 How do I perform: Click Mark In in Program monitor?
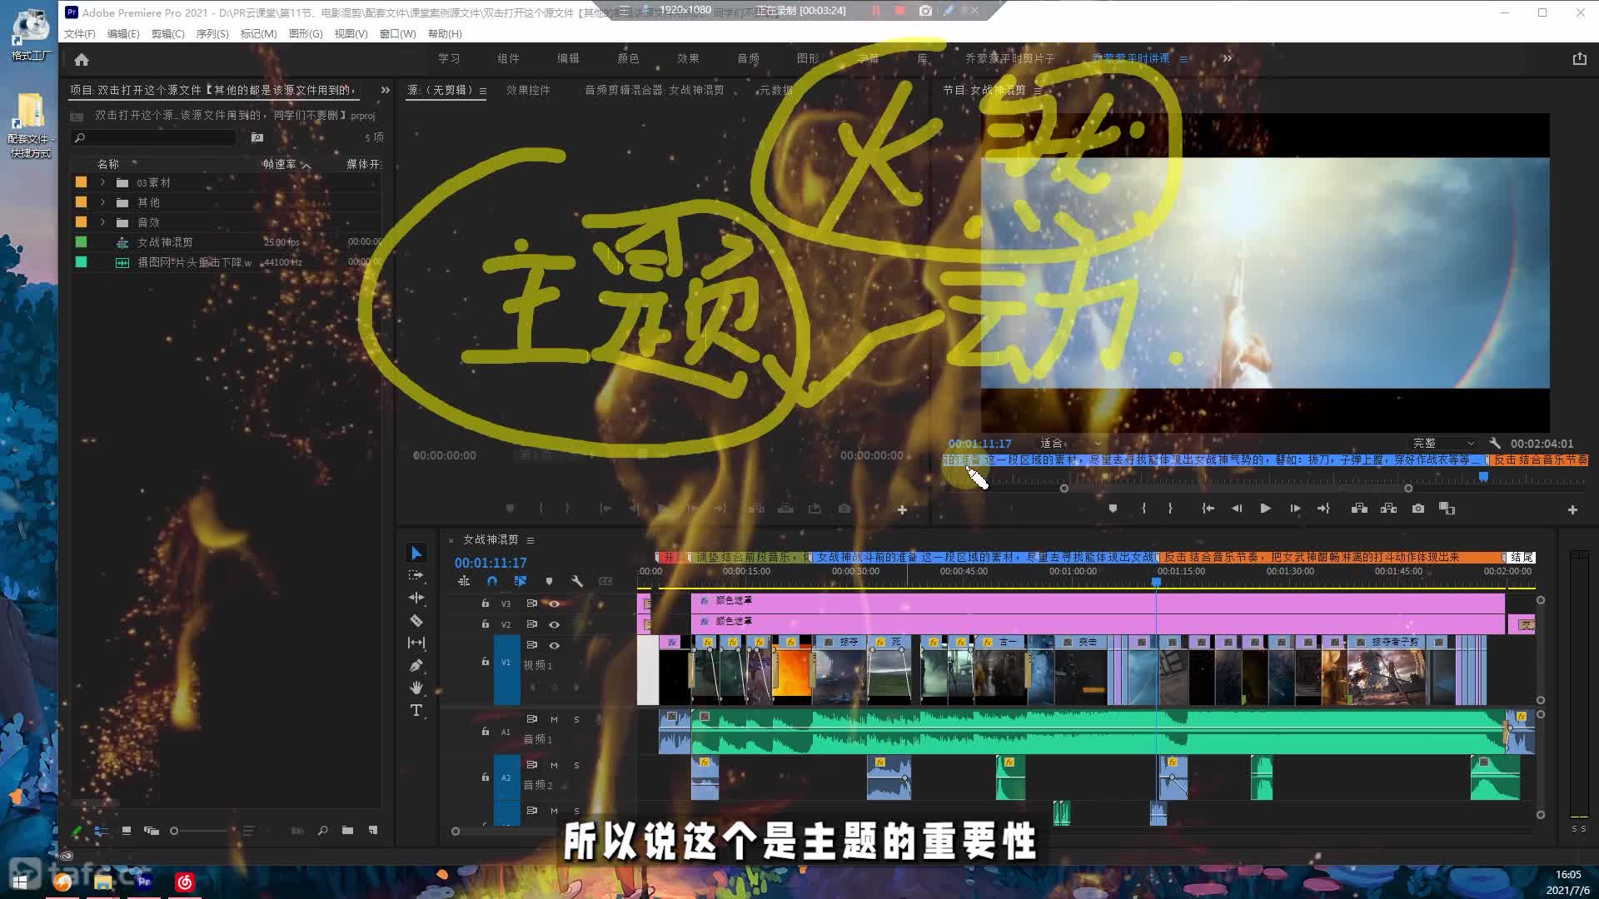(1143, 509)
